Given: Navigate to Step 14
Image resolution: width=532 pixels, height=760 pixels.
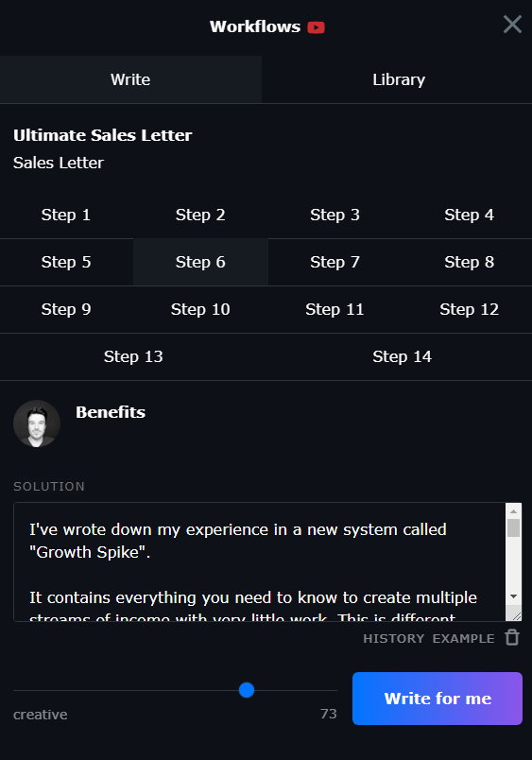Looking at the screenshot, I should 402,356.
